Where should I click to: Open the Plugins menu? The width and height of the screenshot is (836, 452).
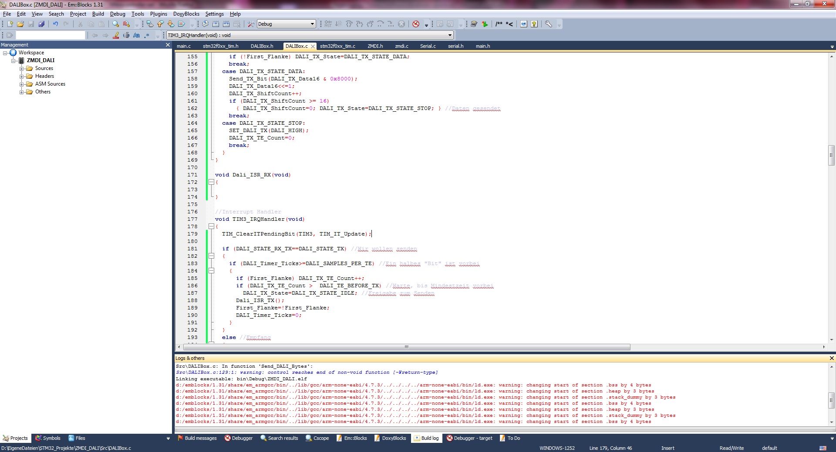pos(158,14)
